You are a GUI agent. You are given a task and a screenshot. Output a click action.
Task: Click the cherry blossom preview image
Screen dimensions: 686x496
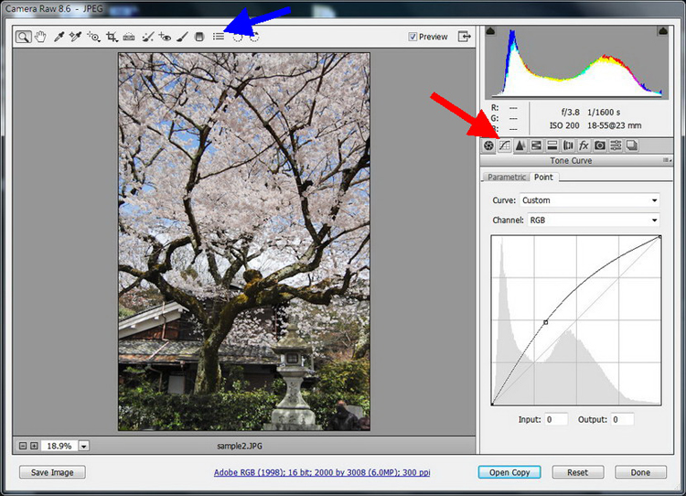(244, 242)
